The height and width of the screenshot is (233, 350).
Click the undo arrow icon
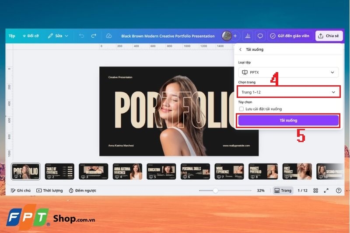[x=81, y=36]
